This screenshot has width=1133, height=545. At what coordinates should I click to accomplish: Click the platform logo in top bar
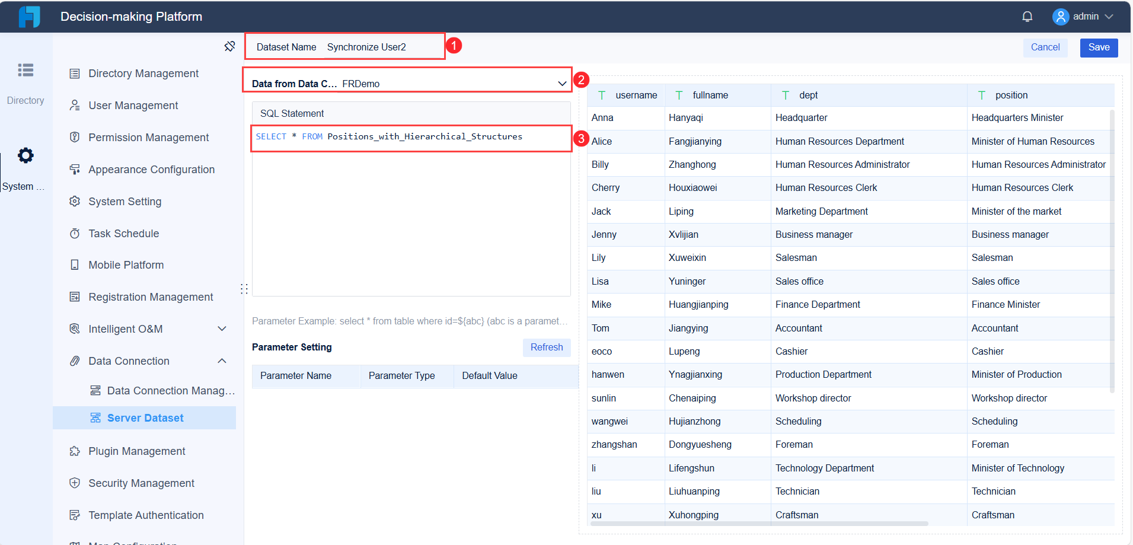point(28,16)
